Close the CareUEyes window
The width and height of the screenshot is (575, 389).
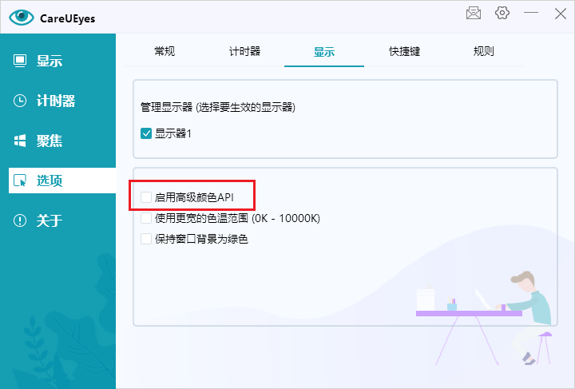(x=558, y=13)
